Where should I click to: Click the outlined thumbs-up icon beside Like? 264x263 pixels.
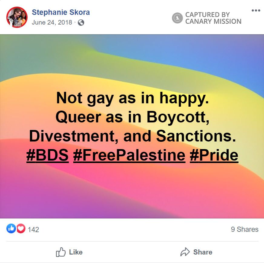pos(61,252)
